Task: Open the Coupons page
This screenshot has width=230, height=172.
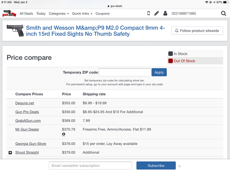Action: point(102,14)
